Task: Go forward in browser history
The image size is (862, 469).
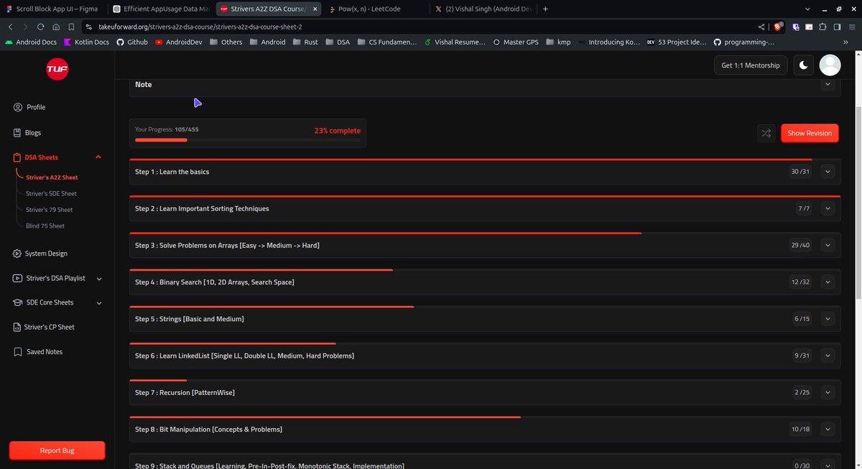Action: [x=25, y=27]
